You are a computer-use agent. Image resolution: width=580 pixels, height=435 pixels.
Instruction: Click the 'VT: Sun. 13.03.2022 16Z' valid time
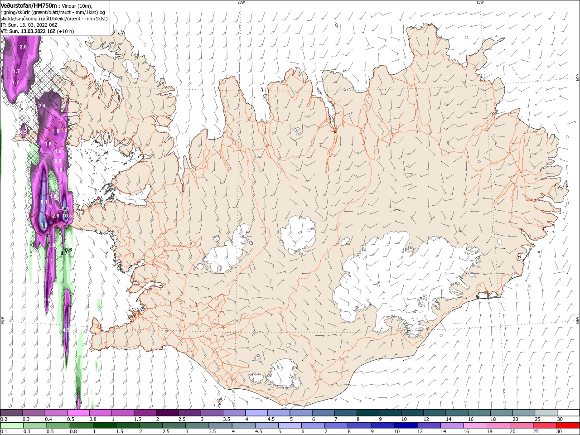pos(28,31)
